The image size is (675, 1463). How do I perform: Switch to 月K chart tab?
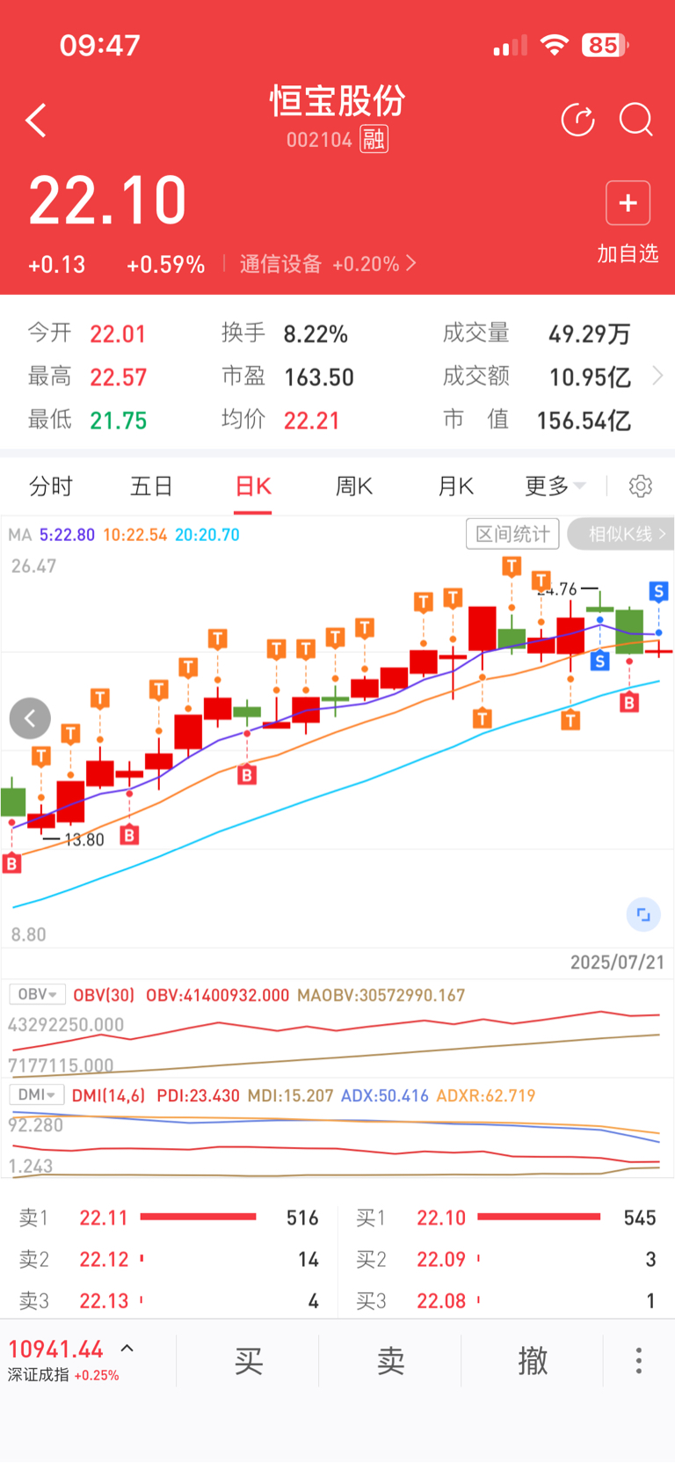(x=456, y=486)
